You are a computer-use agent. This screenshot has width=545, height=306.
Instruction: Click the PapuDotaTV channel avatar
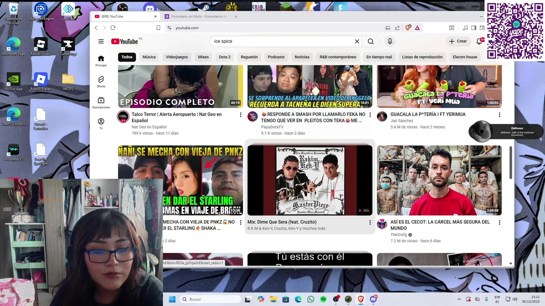[252, 116]
